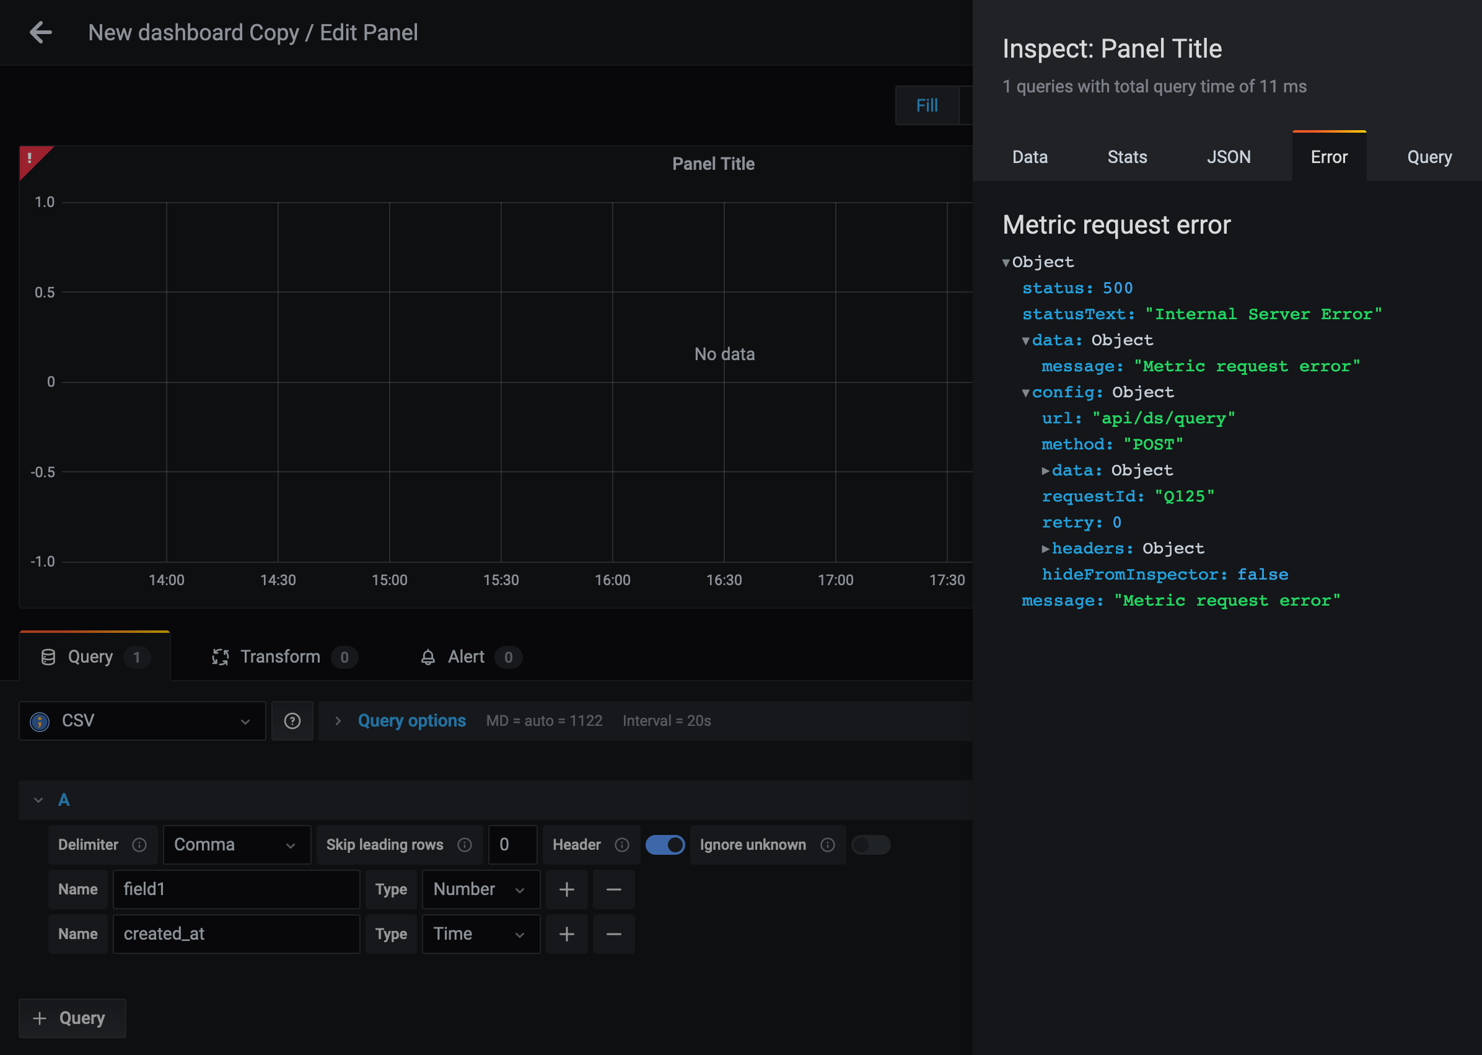The width and height of the screenshot is (1482, 1055).
Task: Enable the Ignore unknown toggle
Action: pos(870,844)
